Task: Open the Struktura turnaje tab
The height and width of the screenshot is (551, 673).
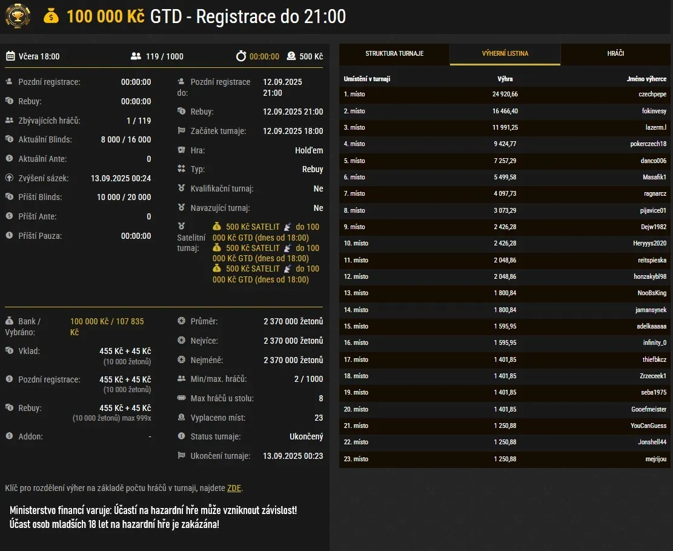Action: tap(394, 54)
